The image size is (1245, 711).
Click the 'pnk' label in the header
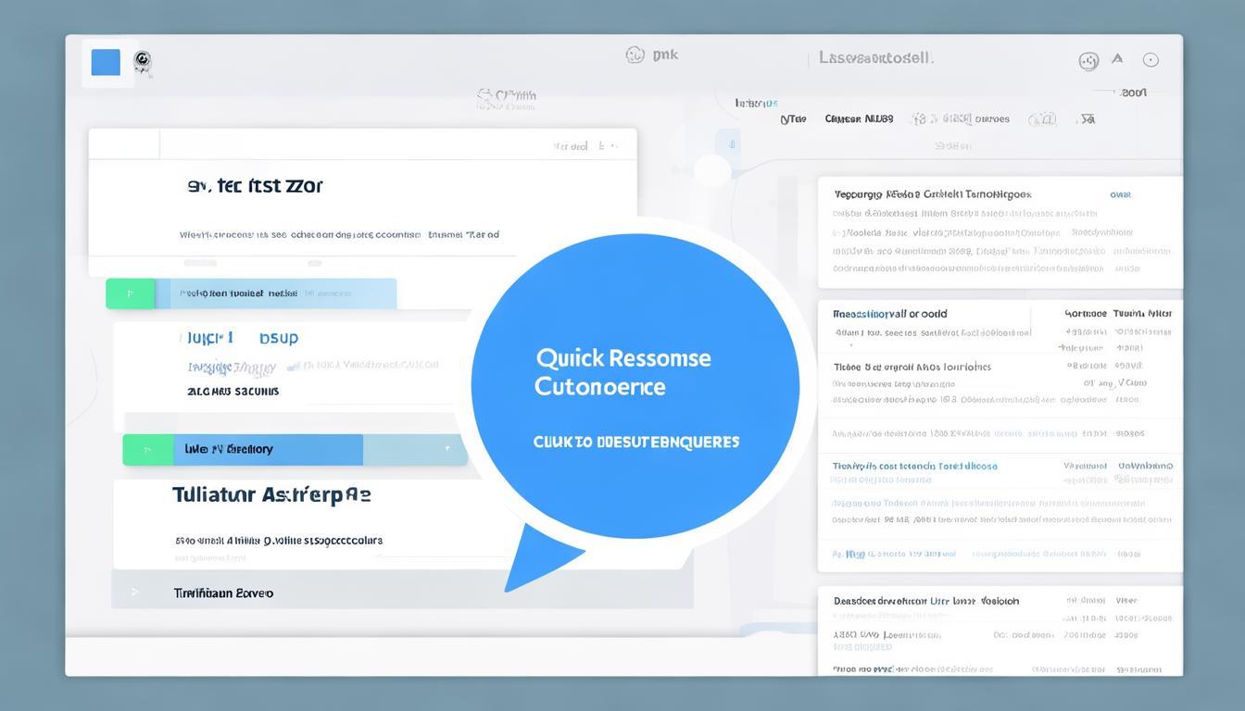(x=665, y=55)
